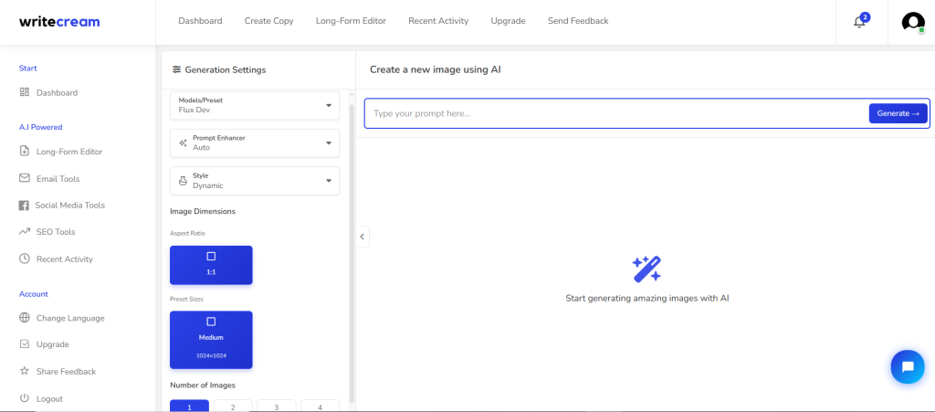Click the Social Media Tools Facebook icon

(x=24, y=206)
